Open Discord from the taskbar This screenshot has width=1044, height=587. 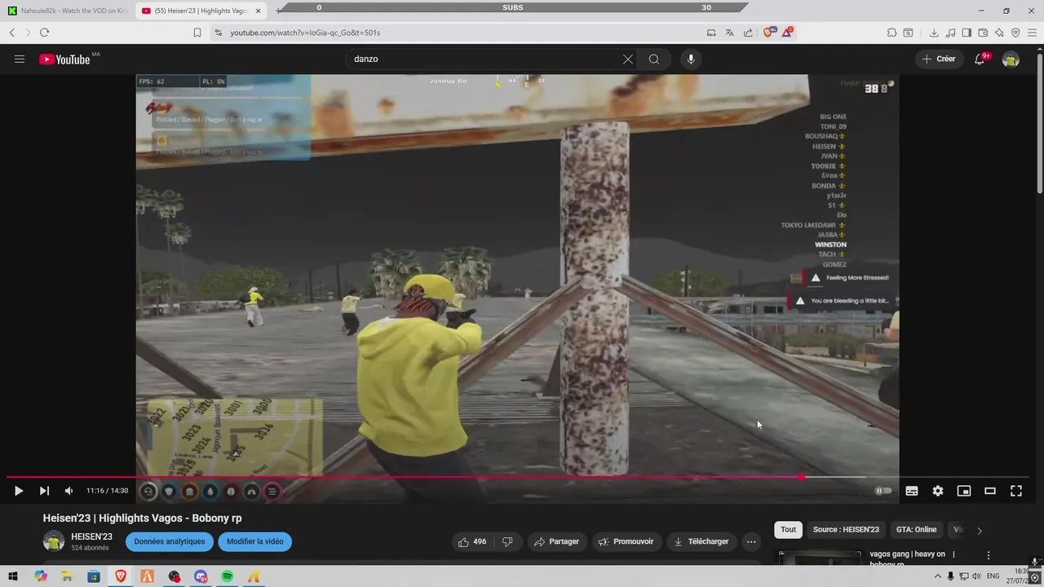pyautogui.click(x=201, y=576)
